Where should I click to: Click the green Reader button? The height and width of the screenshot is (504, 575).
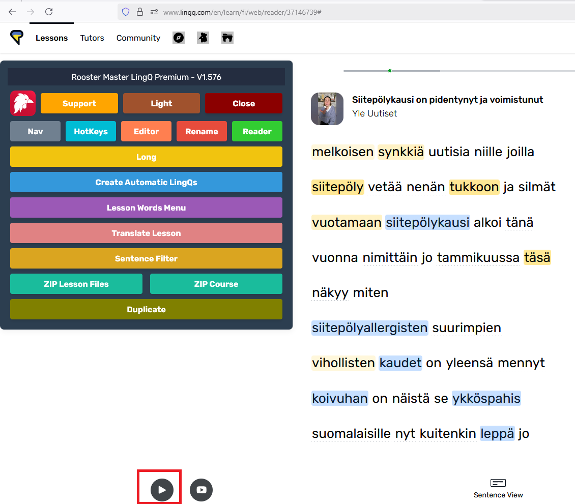pos(257,131)
